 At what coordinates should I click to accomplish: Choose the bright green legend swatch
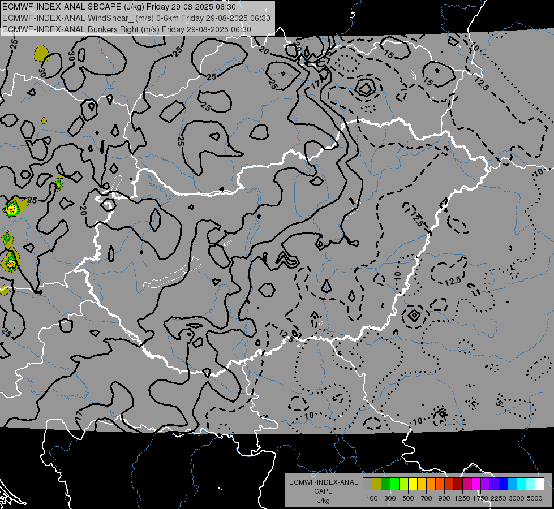(394, 484)
